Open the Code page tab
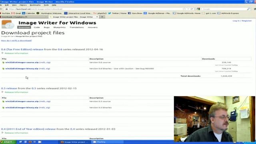This screenshot has height=144, width=256. coord(37,27)
